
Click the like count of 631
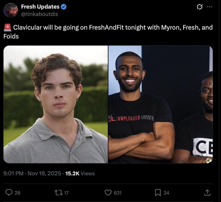tap(118, 193)
